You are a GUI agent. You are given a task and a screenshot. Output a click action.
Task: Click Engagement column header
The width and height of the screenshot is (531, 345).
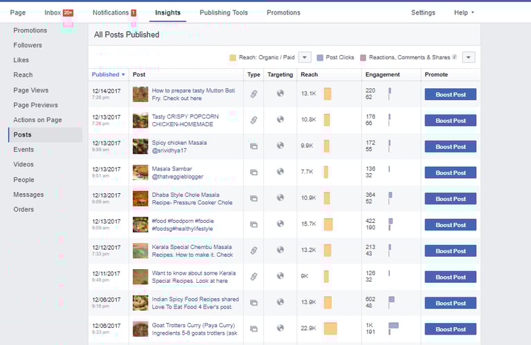click(382, 75)
